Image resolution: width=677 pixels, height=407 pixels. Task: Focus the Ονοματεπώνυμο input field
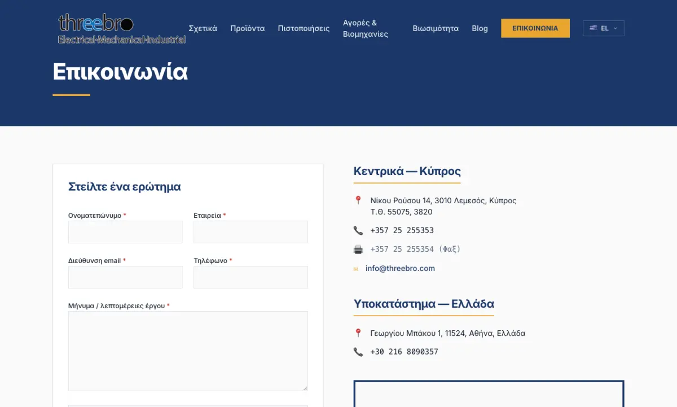(x=125, y=232)
